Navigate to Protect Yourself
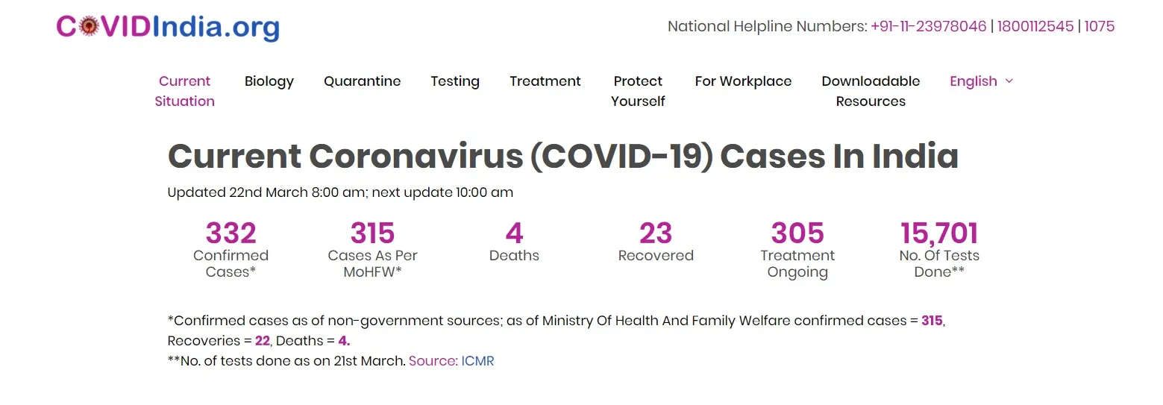Viewport: 1163px width, 405px height. point(638,91)
